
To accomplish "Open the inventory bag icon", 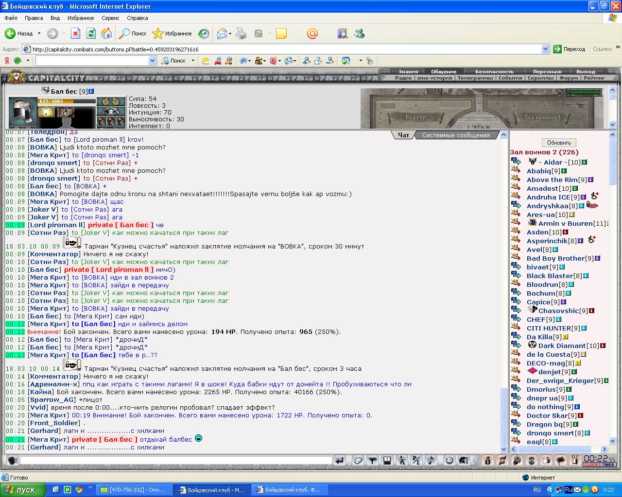I will coord(488,460).
